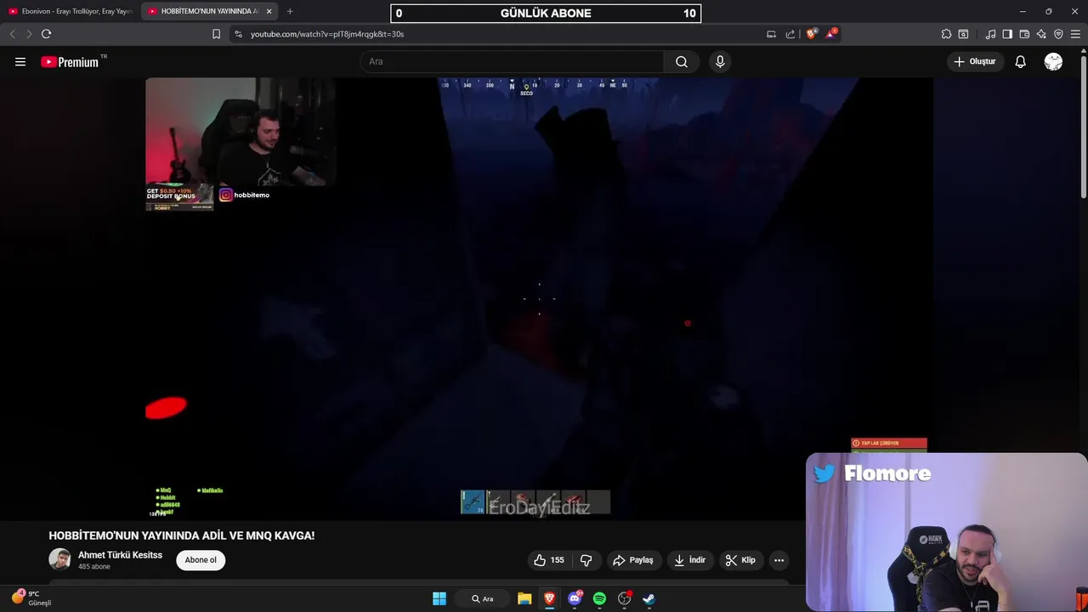The image size is (1088, 612).
Task: Open the tab search icon in toolbar
Action: click(x=963, y=34)
